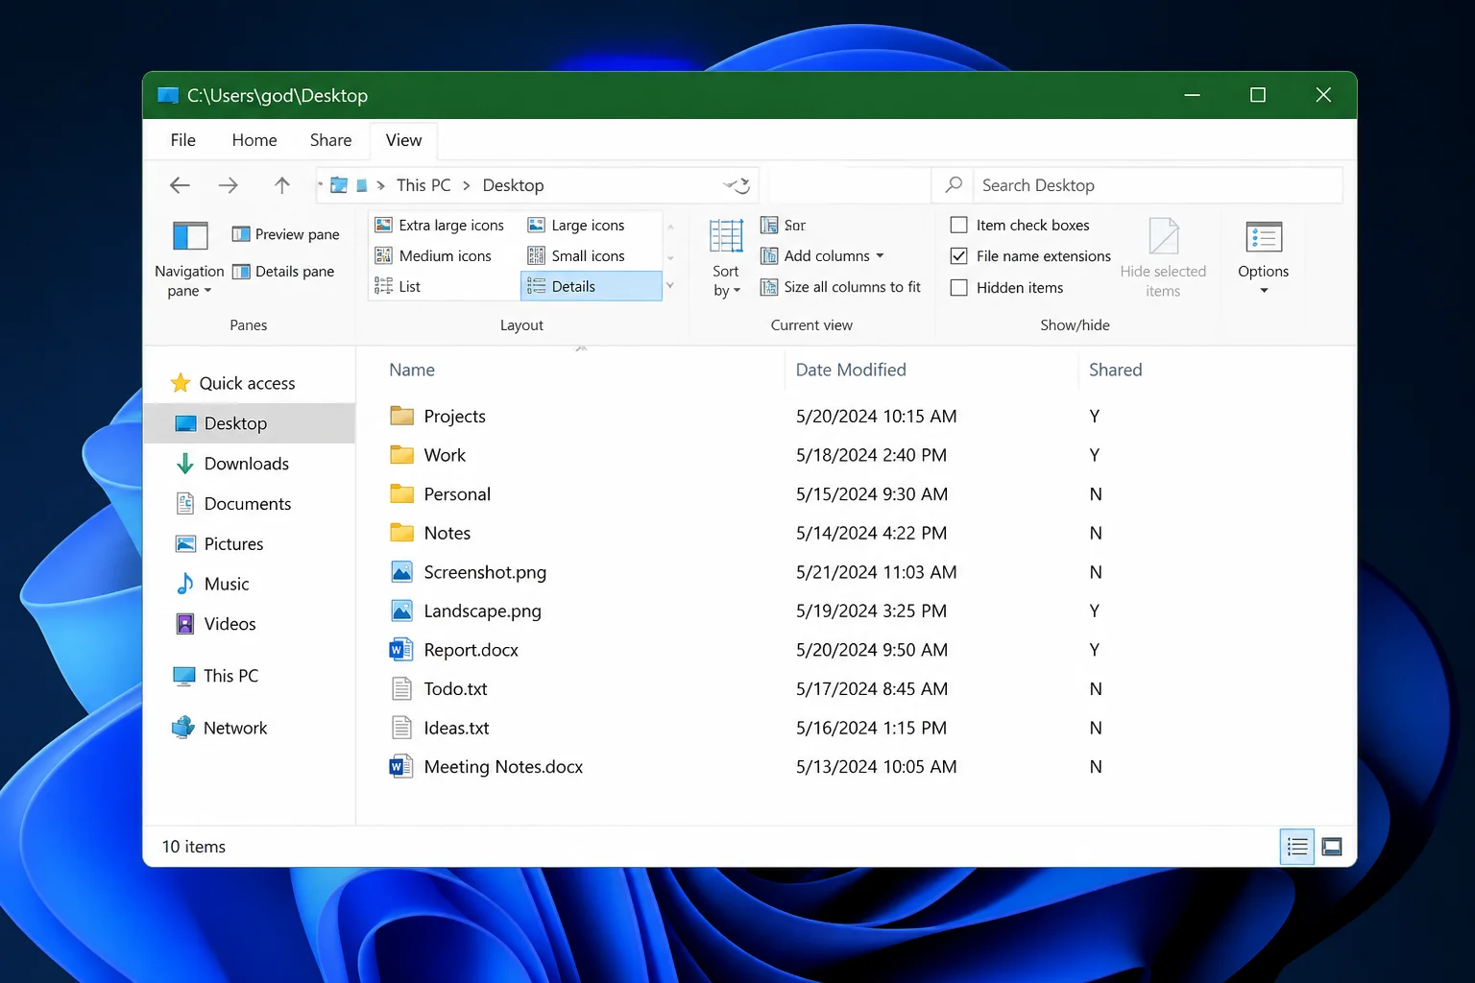Enable Hidden items checkbox
Screen dimensions: 1475x983
pos(958,287)
